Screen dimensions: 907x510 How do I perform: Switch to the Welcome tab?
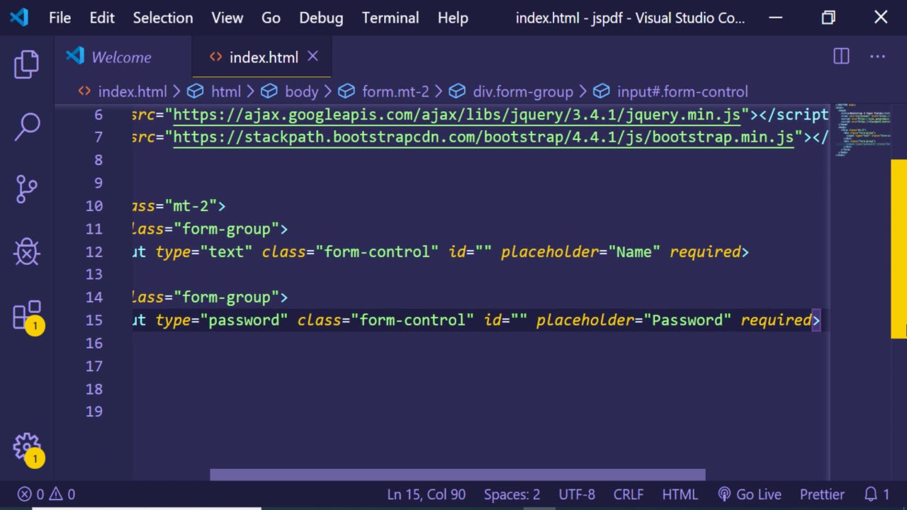click(120, 57)
